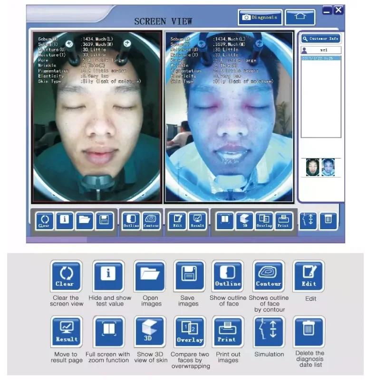Click the Overlay compare button in the toolbar
This screenshot has height=382, width=376.
pos(264,221)
